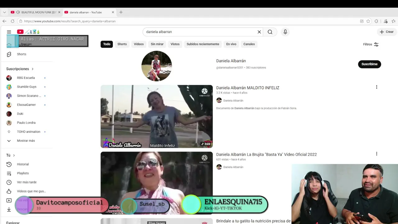Select the En vivo filter chip

pyautogui.click(x=231, y=44)
